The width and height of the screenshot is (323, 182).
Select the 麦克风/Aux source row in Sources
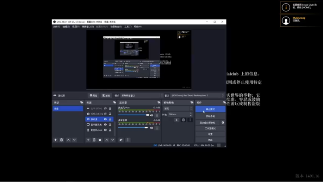(99, 130)
